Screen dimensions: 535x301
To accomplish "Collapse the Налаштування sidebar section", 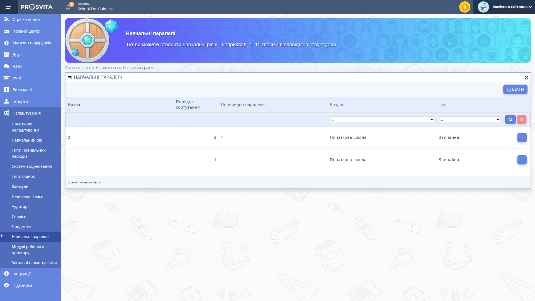I will (x=26, y=113).
